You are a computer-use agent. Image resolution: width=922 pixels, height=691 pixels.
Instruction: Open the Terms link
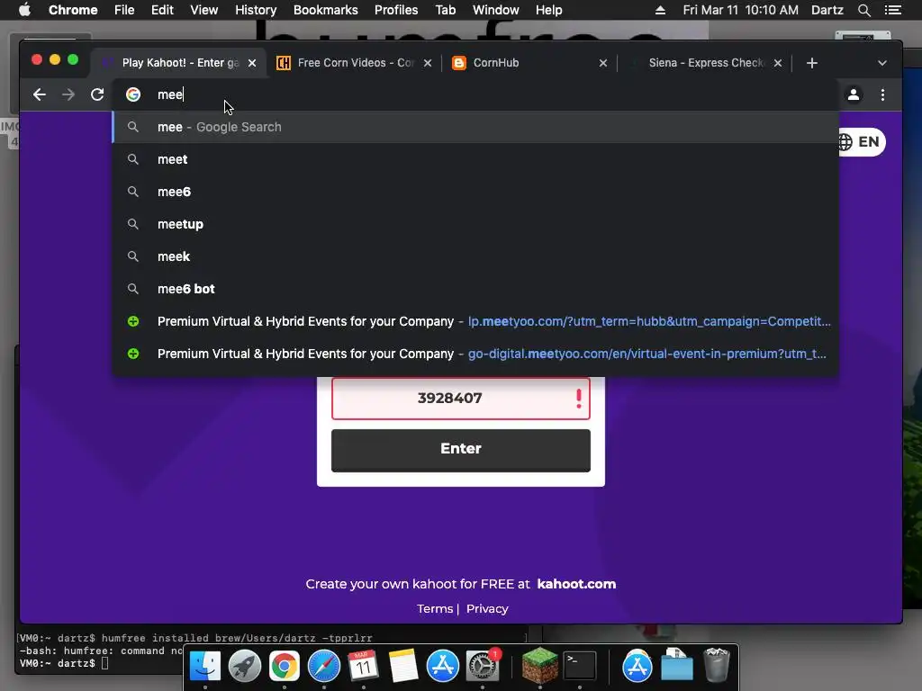click(x=435, y=609)
